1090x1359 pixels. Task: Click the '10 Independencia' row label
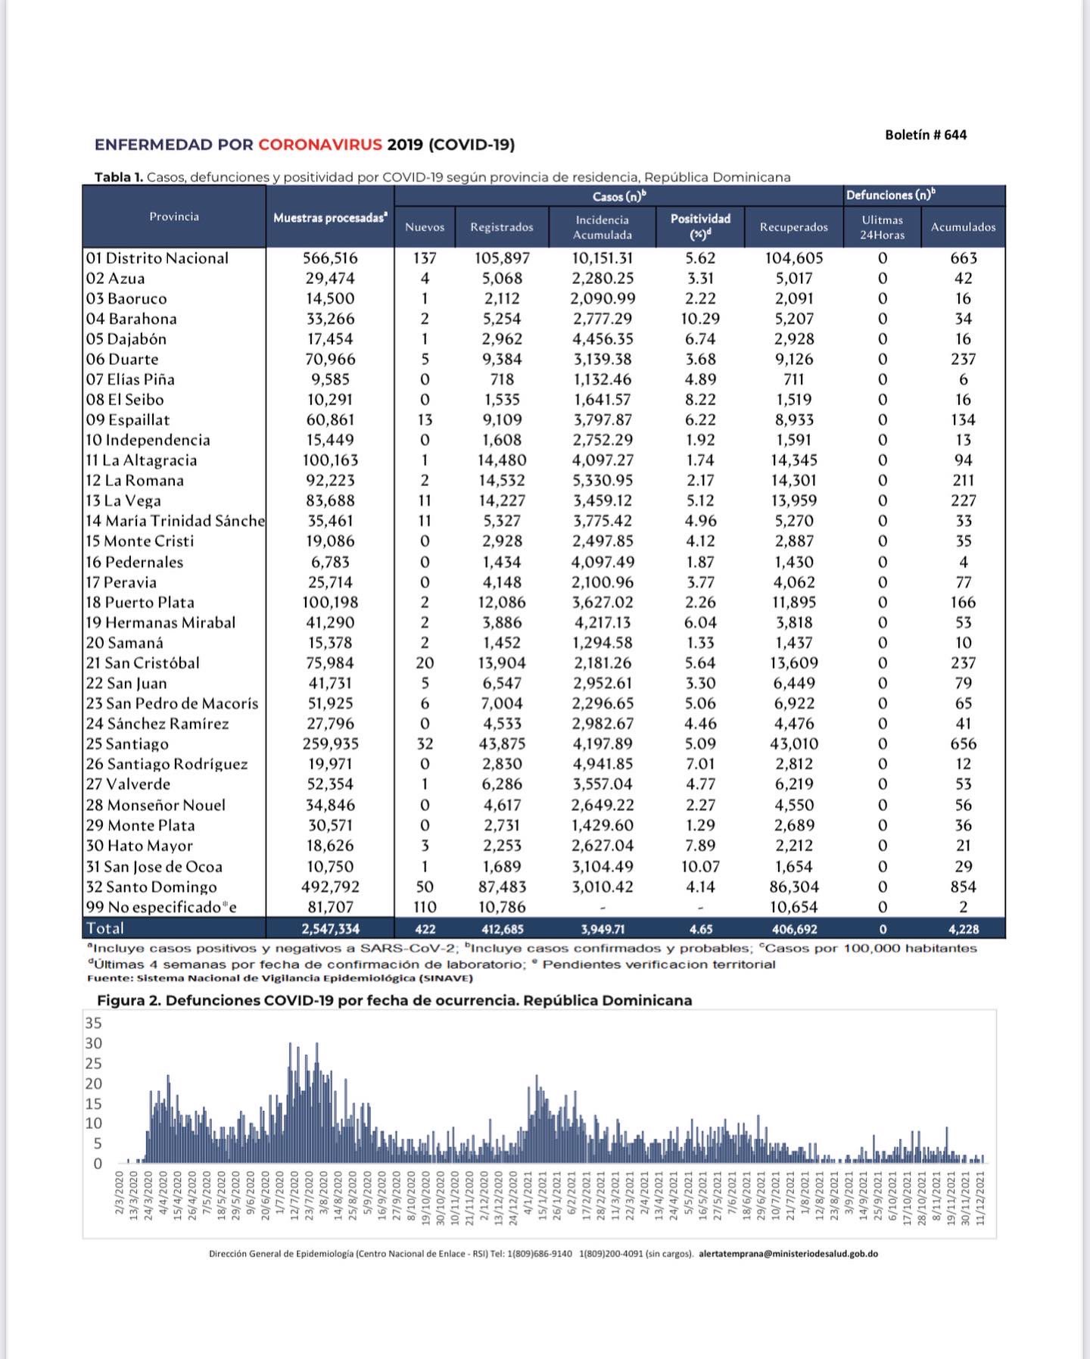(x=148, y=440)
